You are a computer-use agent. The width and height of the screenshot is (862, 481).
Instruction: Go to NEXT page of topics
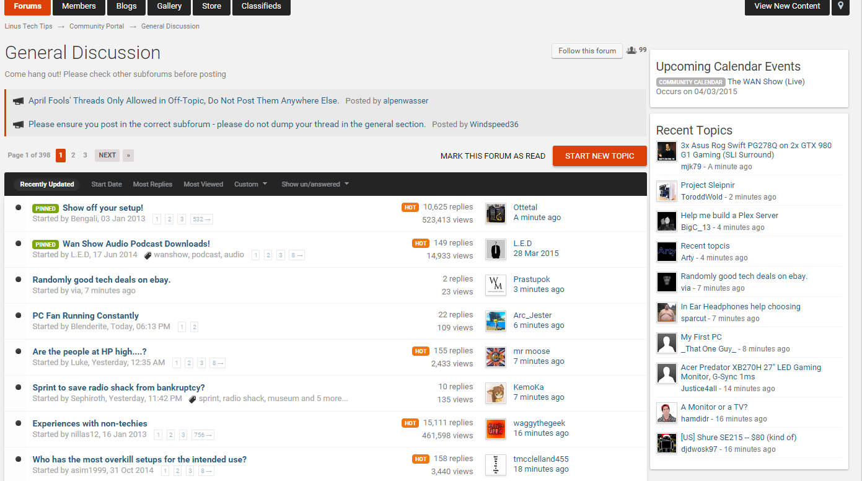pyautogui.click(x=107, y=156)
